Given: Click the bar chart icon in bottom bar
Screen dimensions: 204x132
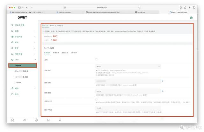Looking at the screenshot, I should point(48,120).
